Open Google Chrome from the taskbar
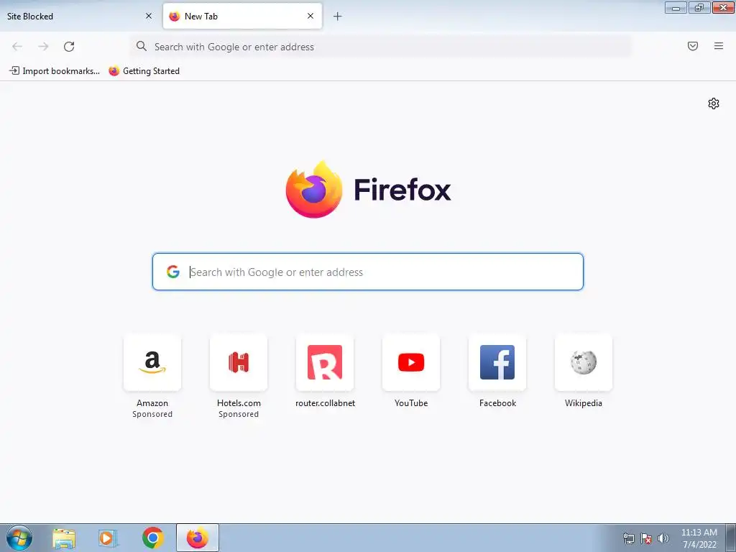 click(x=152, y=538)
